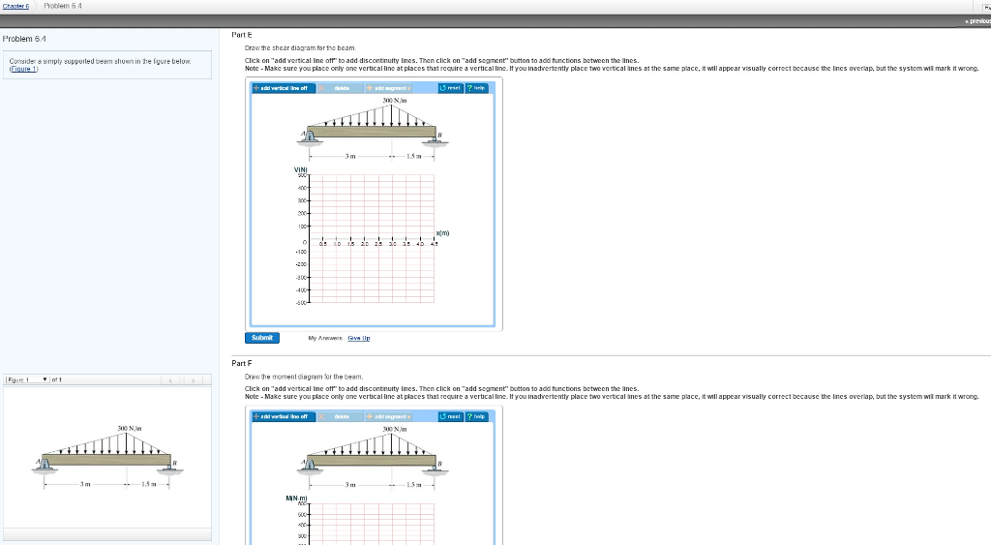Click the next figure arrow
Screen dimensions: 991x545
(193, 380)
